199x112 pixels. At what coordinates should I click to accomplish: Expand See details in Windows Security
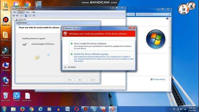70,67
